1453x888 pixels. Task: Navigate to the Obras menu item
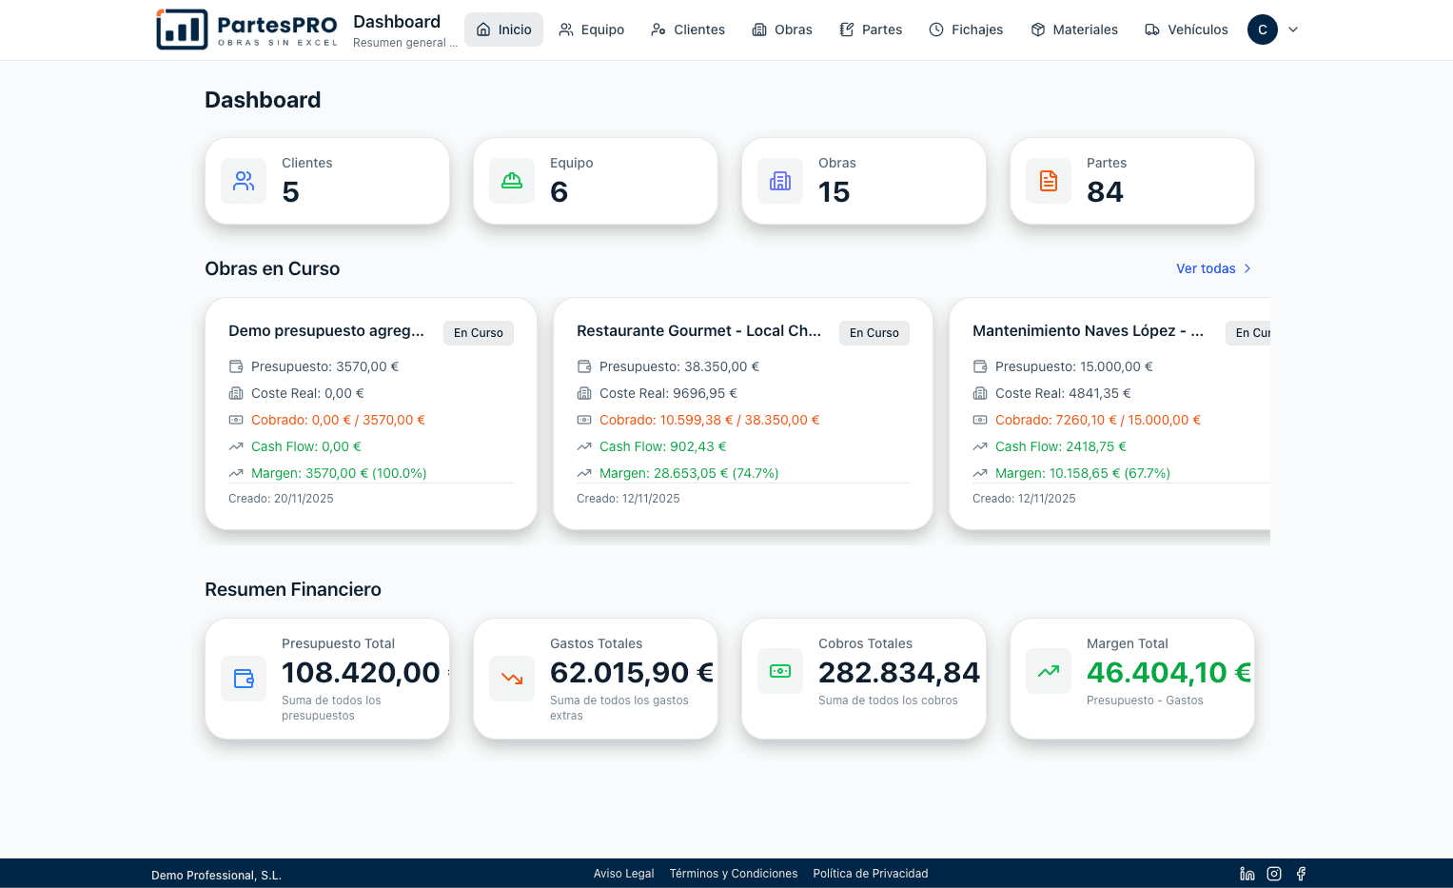pyautogui.click(x=782, y=30)
